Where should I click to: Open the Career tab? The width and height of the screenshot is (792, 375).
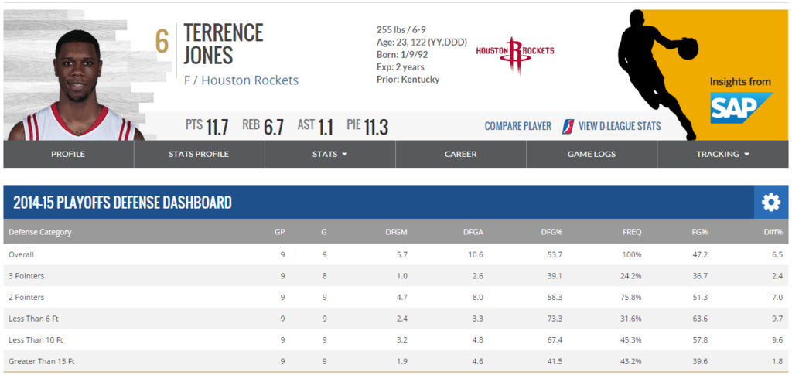tap(461, 155)
